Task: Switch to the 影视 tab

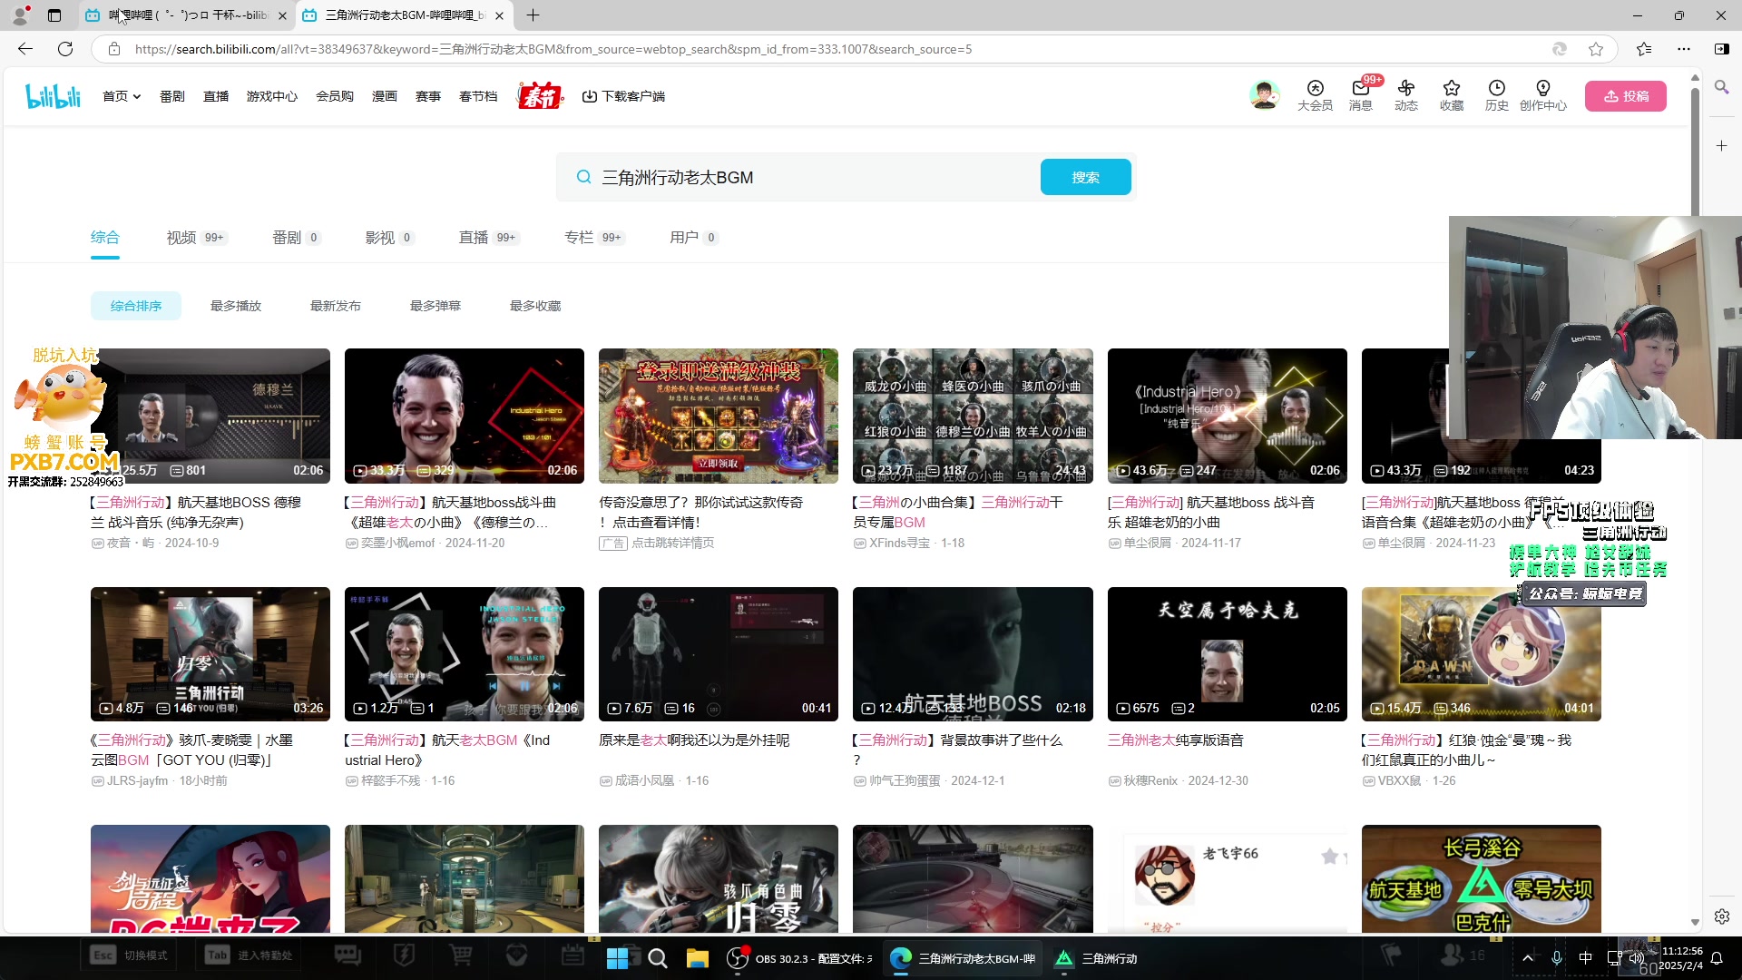Action: 389,238
